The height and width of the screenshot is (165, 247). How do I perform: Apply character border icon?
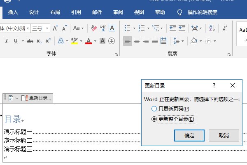coord(112,28)
